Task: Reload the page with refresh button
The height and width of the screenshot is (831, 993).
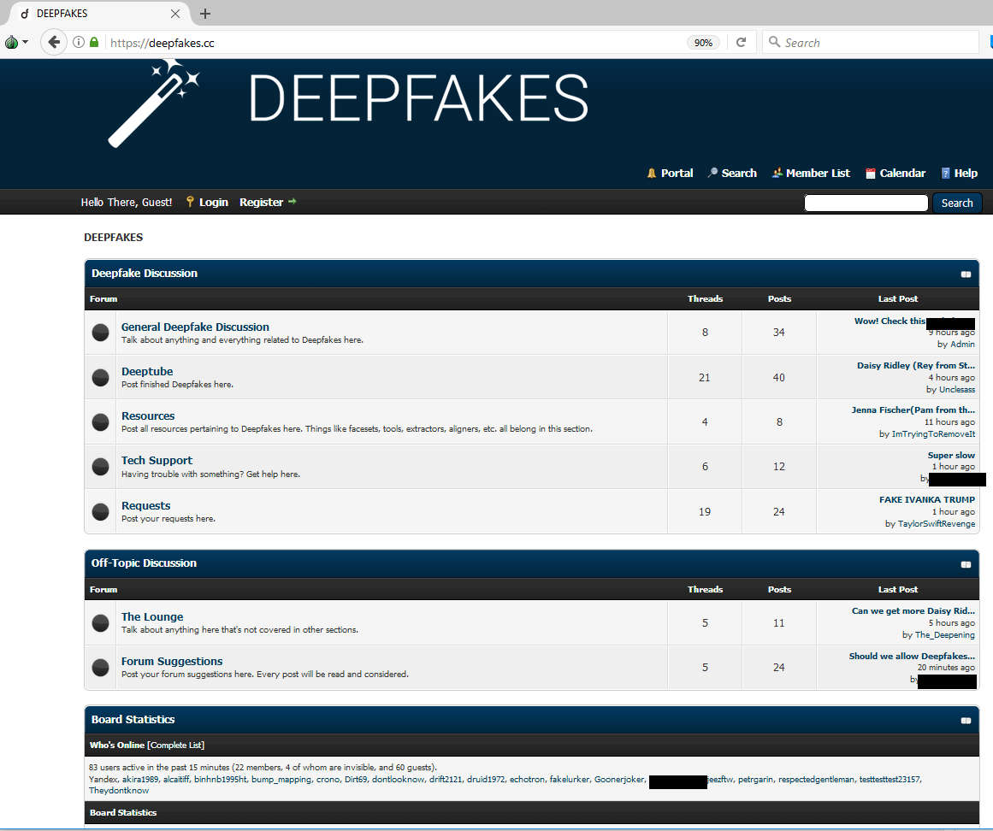Action: tap(741, 42)
